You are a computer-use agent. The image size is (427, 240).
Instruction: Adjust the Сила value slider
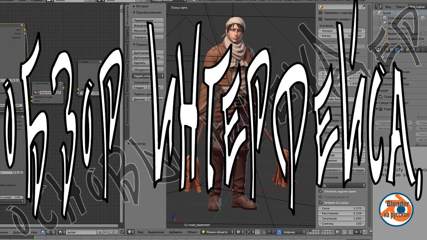(x=342, y=208)
